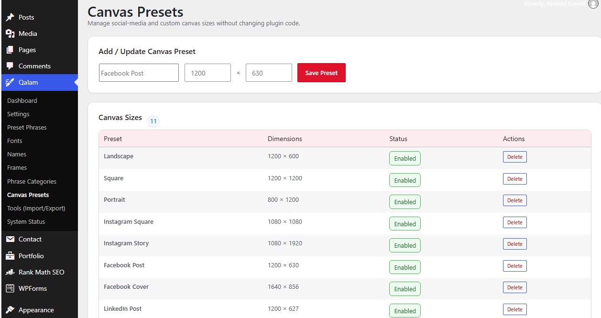Delete the Portrait preset
The height and width of the screenshot is (318, 601).
(514, 200)
